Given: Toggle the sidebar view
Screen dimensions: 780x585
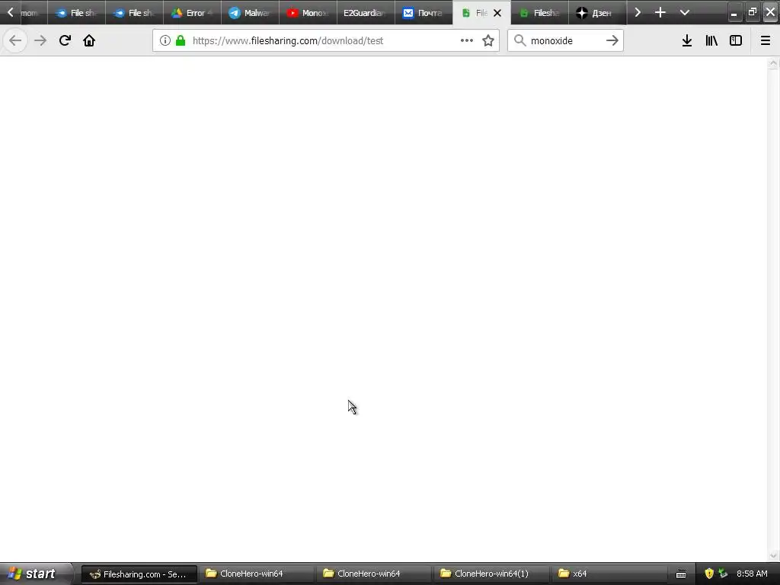Looking at the screenshot, I should coord(736,40).
